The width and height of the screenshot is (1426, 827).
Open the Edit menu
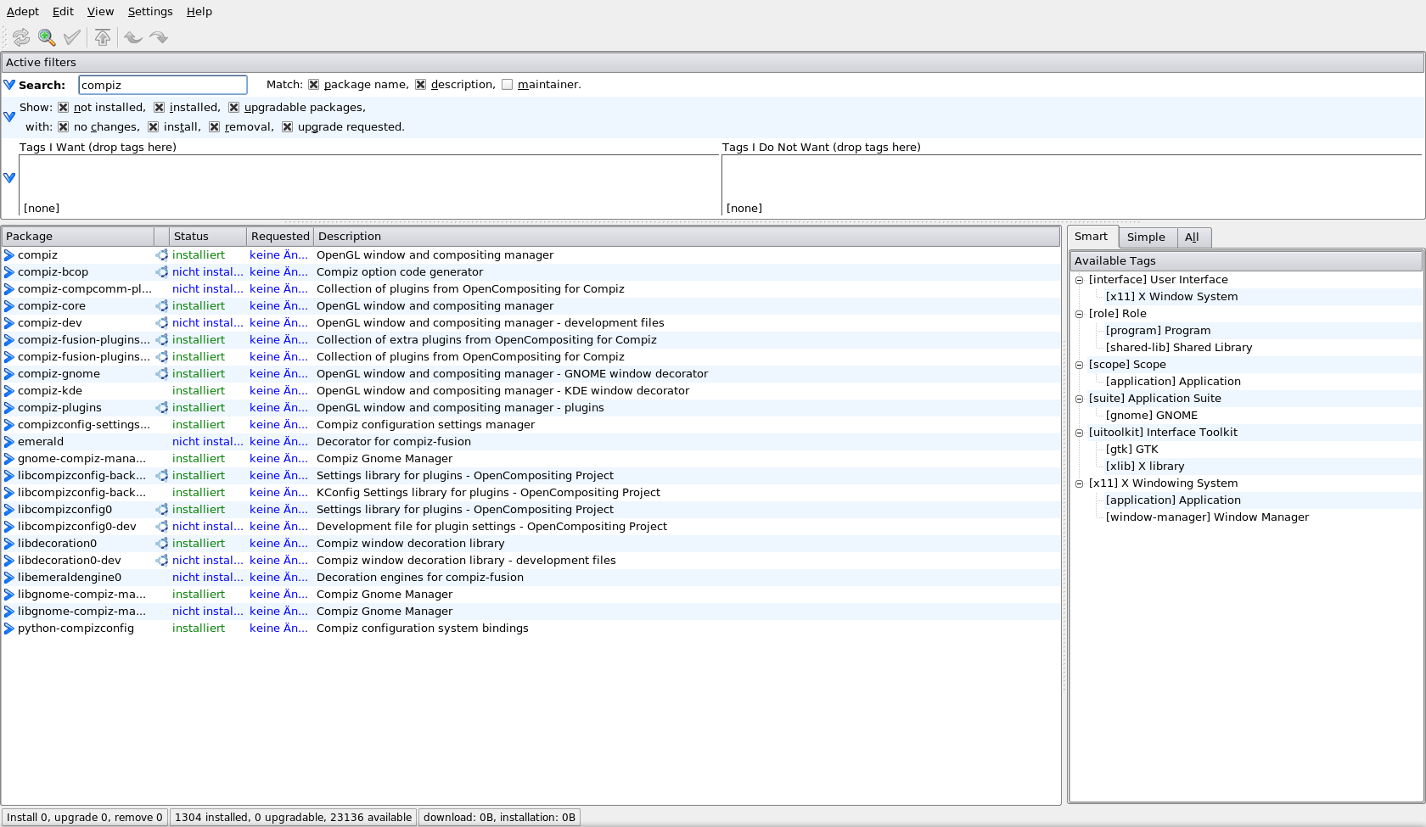click(64, 12)
